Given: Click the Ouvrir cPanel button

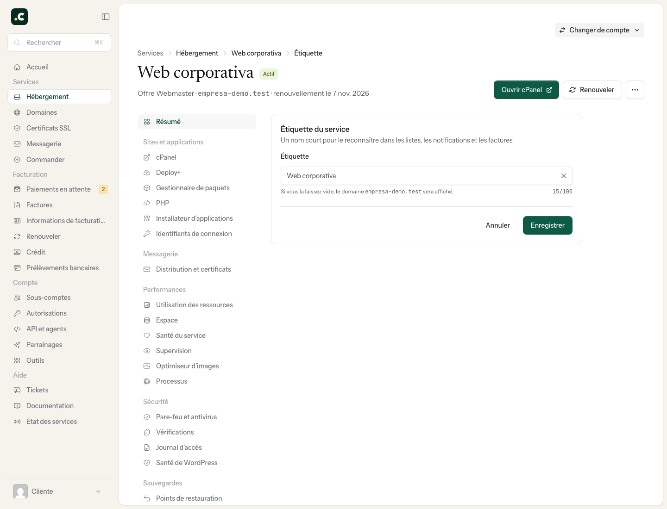Looking at the screenshot, I should 526,90.
